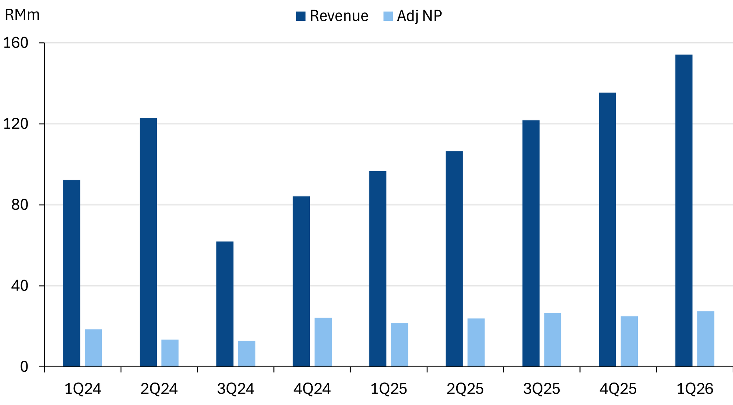Click the 1Q24 Revenue bar

71,273
